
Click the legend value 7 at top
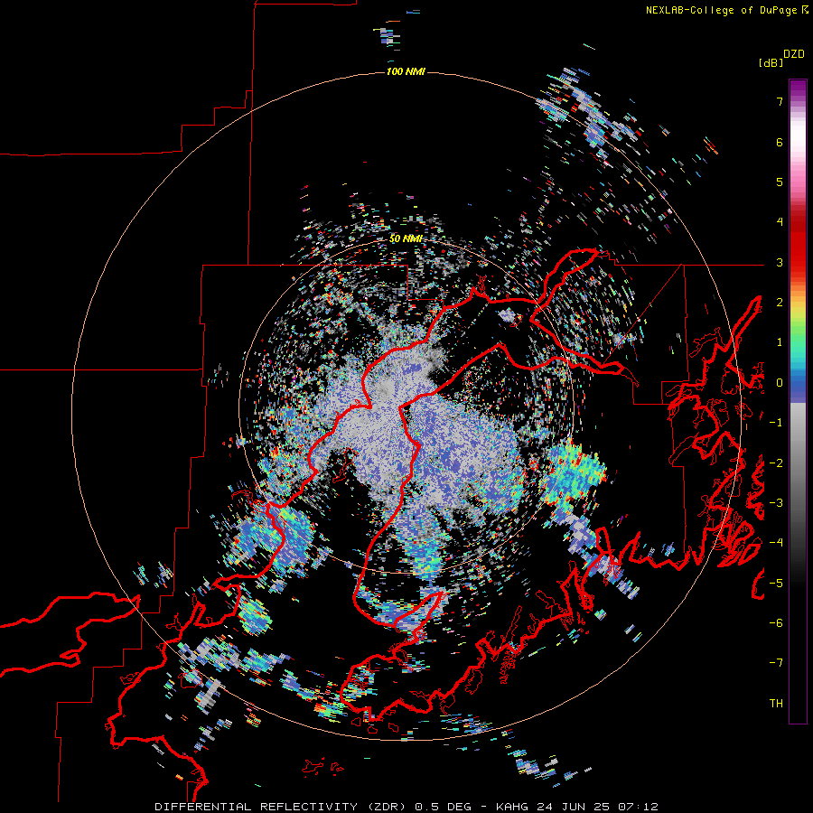(780, 101)
